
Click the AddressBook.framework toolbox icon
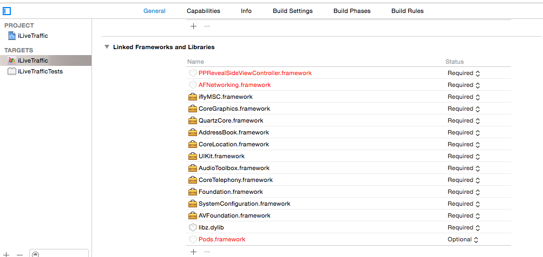[193, 132]
